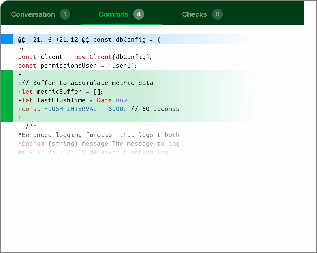Click the blue hunk gutter marker
317x253 pixels.
pos(7,39)
